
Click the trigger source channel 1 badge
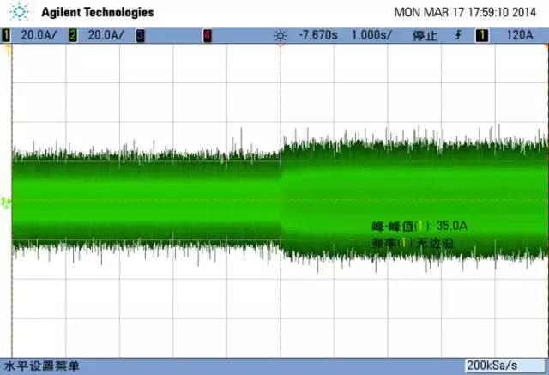(x=481, y=36)
